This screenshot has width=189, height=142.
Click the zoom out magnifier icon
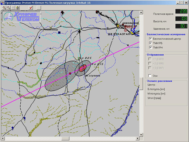(x=8, y=8)
